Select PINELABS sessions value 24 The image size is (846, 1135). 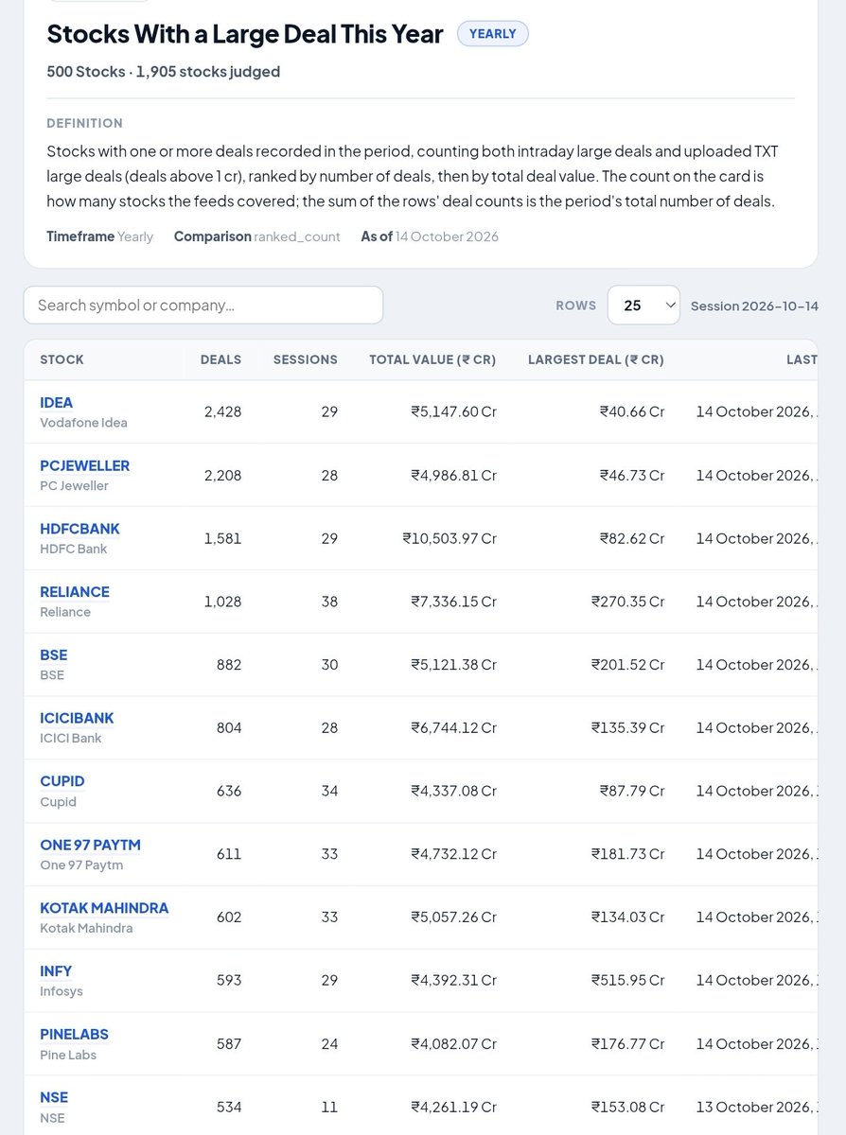tap(329, 1044)
